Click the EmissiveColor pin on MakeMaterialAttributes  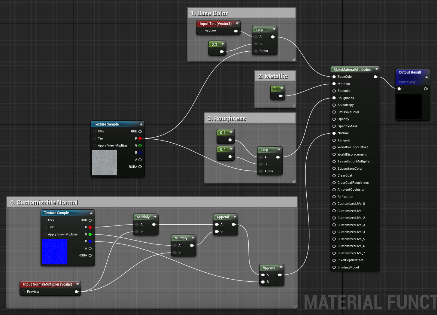pos(334,112)
